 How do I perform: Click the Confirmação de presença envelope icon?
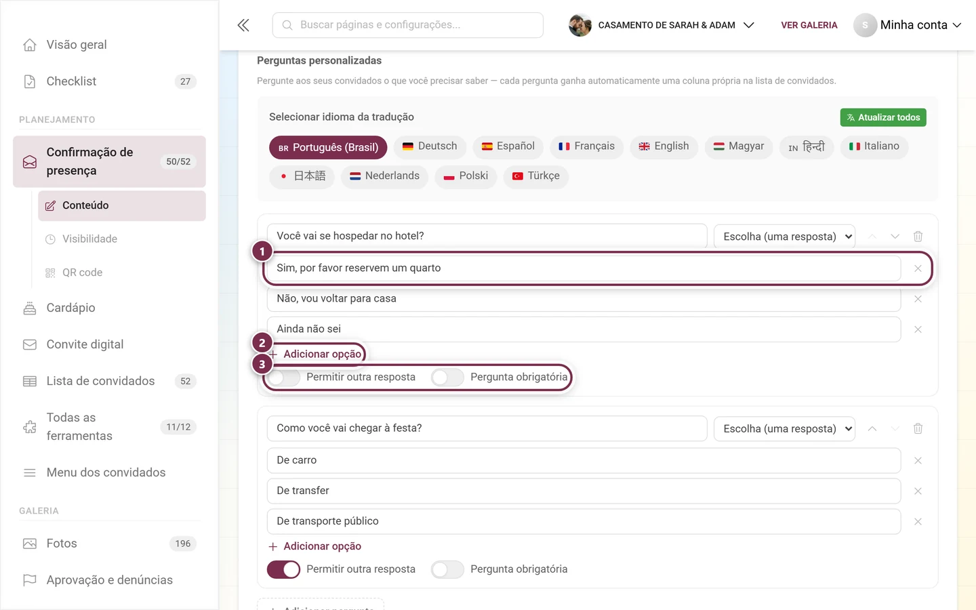[x=30, y=162]
